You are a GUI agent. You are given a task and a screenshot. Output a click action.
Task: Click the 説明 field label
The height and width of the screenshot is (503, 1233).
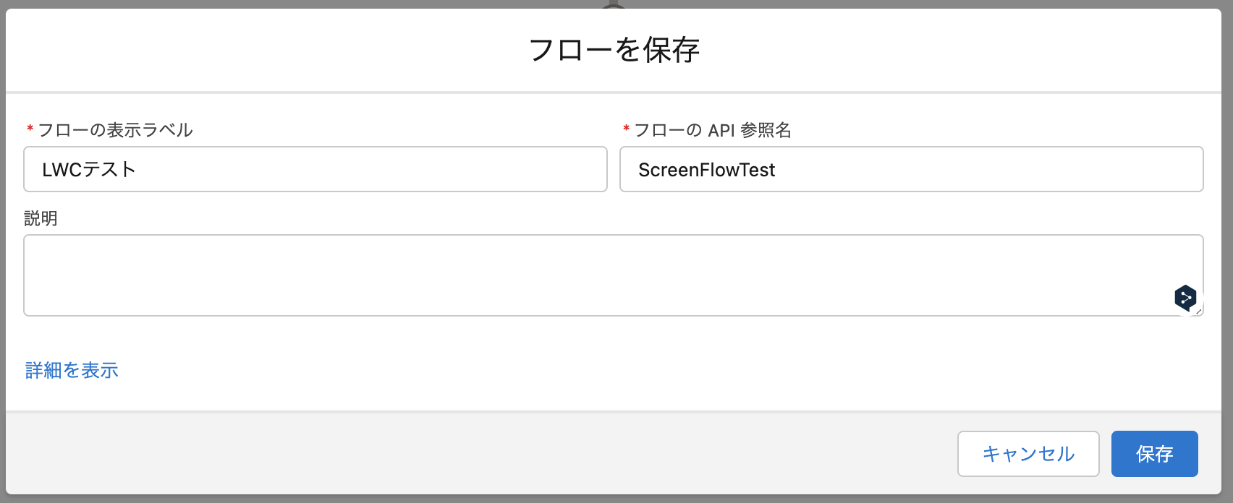point(41,218)
